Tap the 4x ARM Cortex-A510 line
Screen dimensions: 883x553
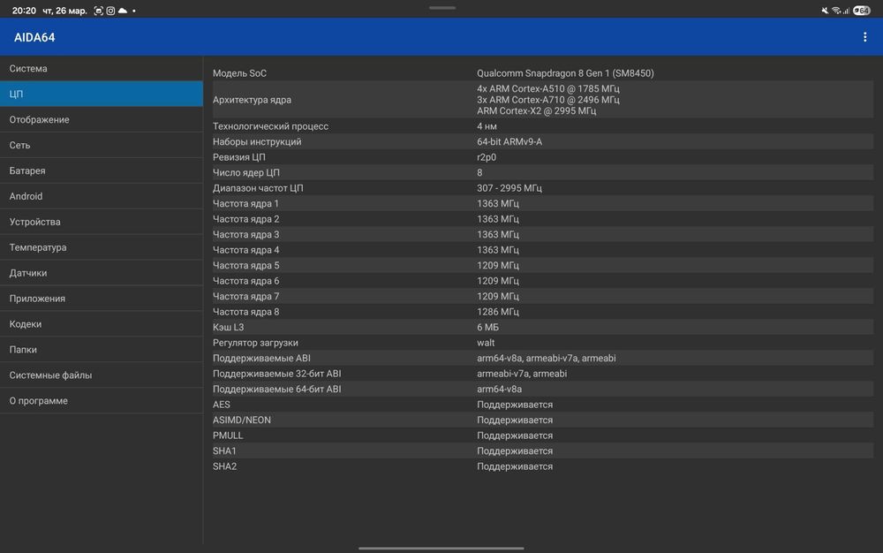pyautogui.click(x=548, y=88)
